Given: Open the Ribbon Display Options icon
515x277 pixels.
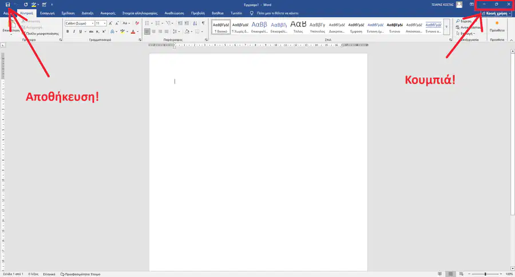Looking at the screenshot, I should tap(472, 5).
